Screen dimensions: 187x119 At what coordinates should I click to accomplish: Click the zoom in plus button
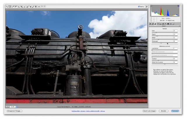[x=8, y=107]
